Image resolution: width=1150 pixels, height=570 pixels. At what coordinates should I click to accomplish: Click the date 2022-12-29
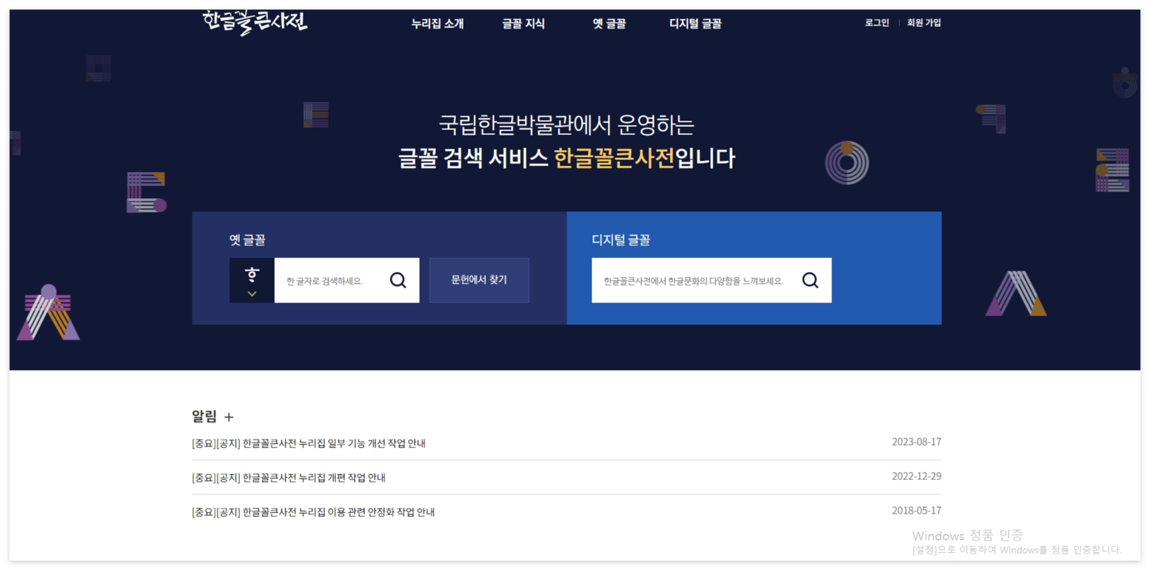point(916,476)
